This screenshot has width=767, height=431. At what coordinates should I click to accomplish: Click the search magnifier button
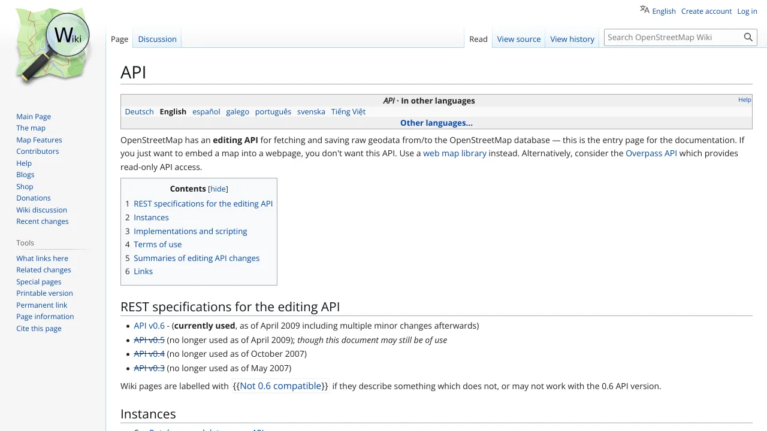[748, 37]
